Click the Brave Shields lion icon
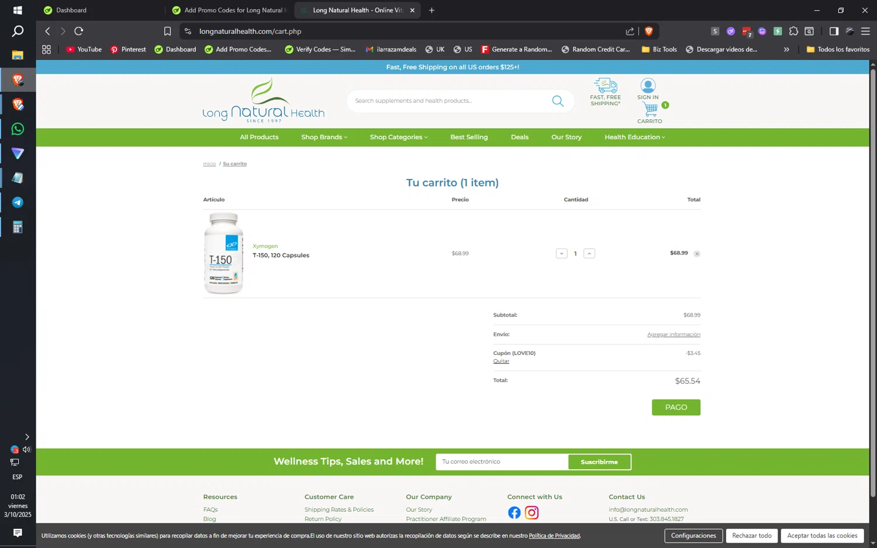 [x=648, y=31]
